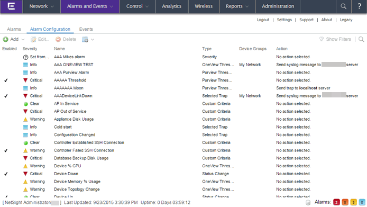The width and height of the screenshot is (367, 207).
Task: Click 'Status Change' type of Device Down
Action: coord(216,174)
